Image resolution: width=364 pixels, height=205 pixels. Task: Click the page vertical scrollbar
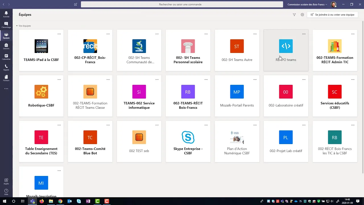tap(362, 97)
